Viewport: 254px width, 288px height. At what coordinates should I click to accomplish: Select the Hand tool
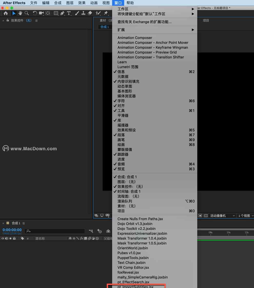(x=20, y=13)
